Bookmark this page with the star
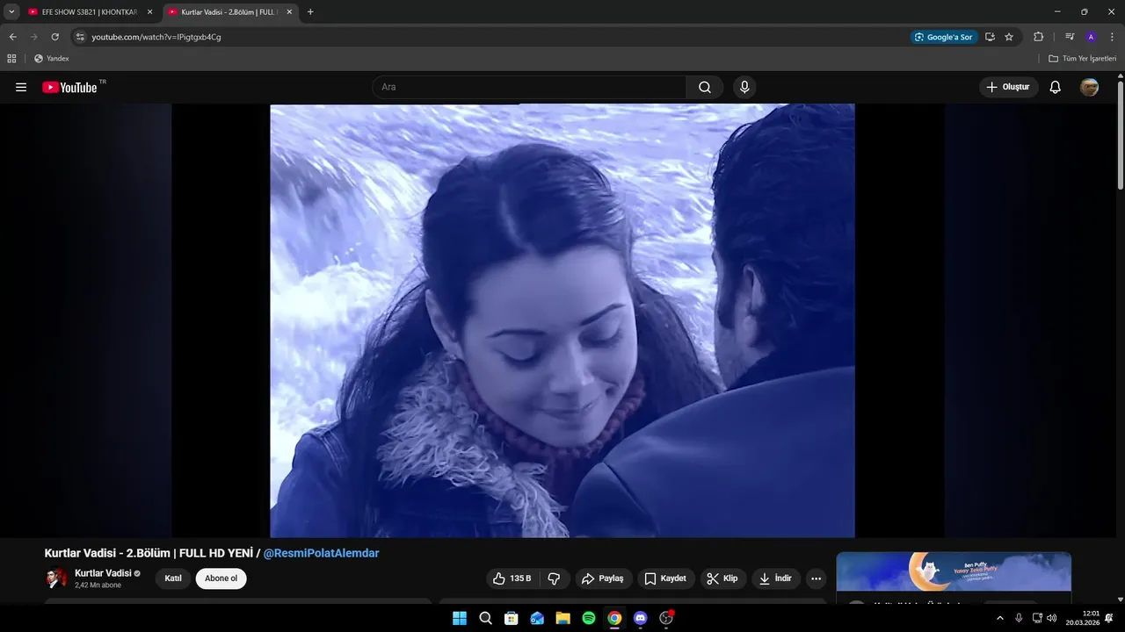 point(1009,37)
